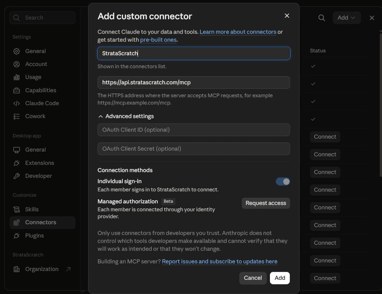Open the Add dropdown in the connectors header
Screen dimensions: 382x294
(347, 18)
